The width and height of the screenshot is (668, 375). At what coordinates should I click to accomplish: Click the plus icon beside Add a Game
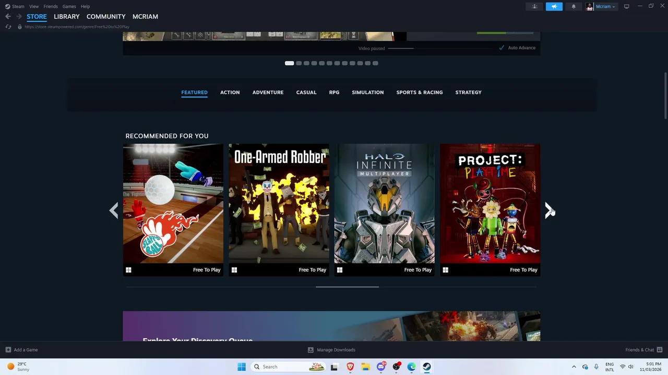click(8, 350)
